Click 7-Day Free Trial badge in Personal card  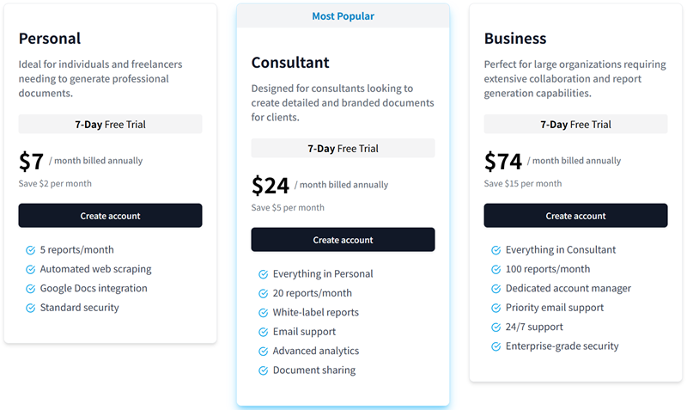110,124
